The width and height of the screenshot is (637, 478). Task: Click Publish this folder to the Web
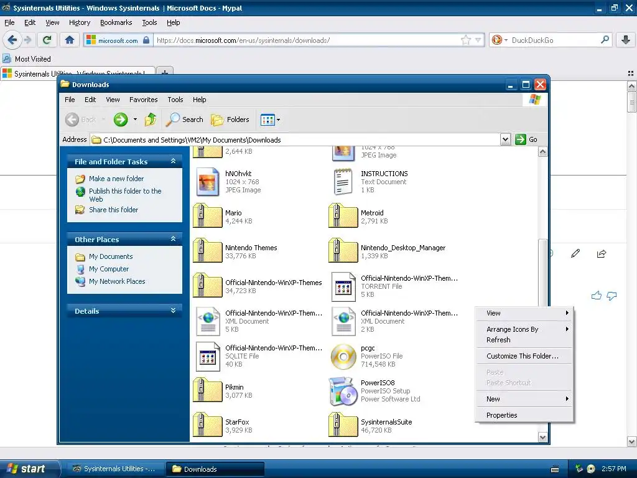tap(125, 195)
